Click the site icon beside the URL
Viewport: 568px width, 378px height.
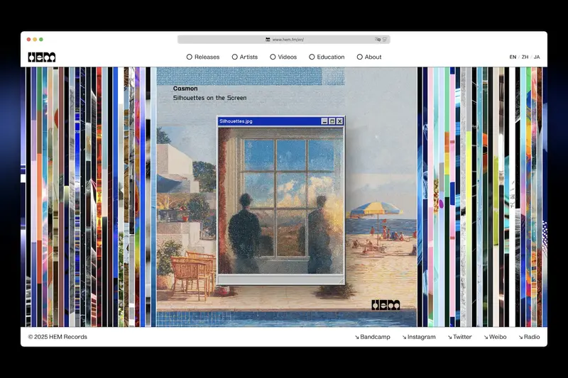click(x=268, y=40)
